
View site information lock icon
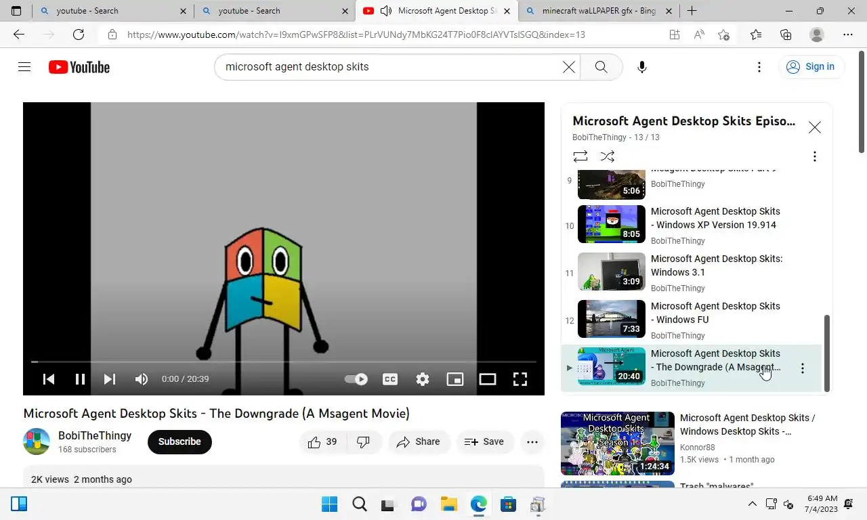point(112,35)
